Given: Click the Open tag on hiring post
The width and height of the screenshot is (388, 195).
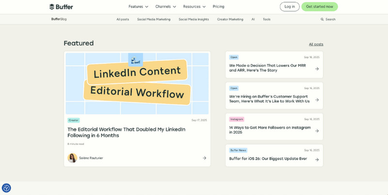Looking at the screenshot, I should [234, 88].
